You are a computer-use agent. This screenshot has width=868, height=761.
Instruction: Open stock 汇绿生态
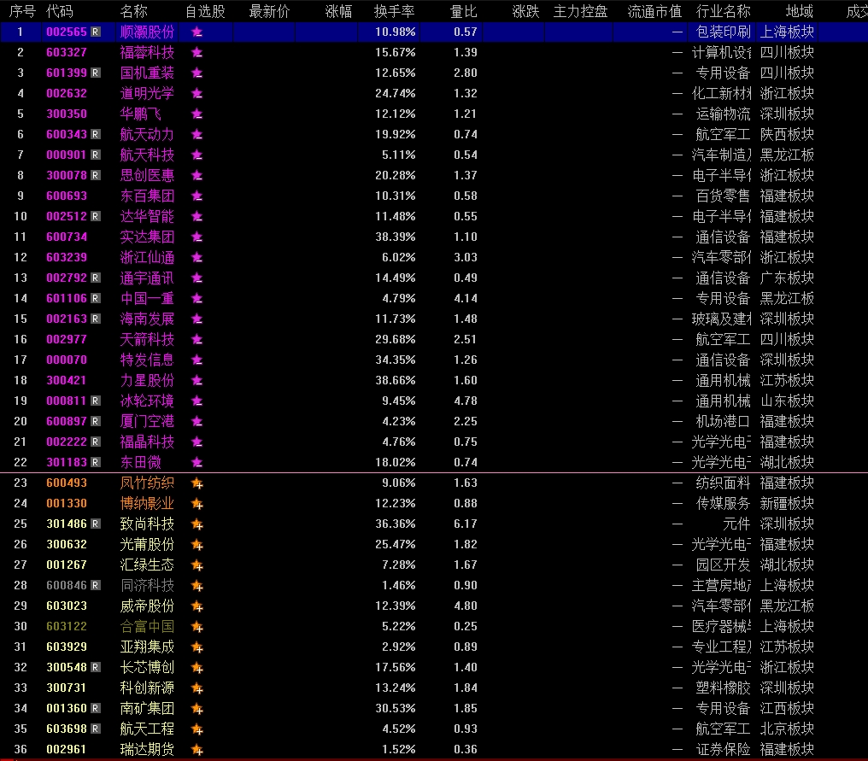[147, 565]
